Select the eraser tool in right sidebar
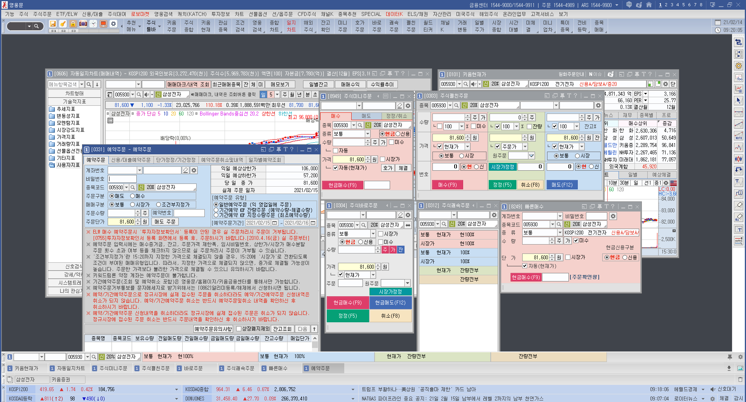 (739, 205)
